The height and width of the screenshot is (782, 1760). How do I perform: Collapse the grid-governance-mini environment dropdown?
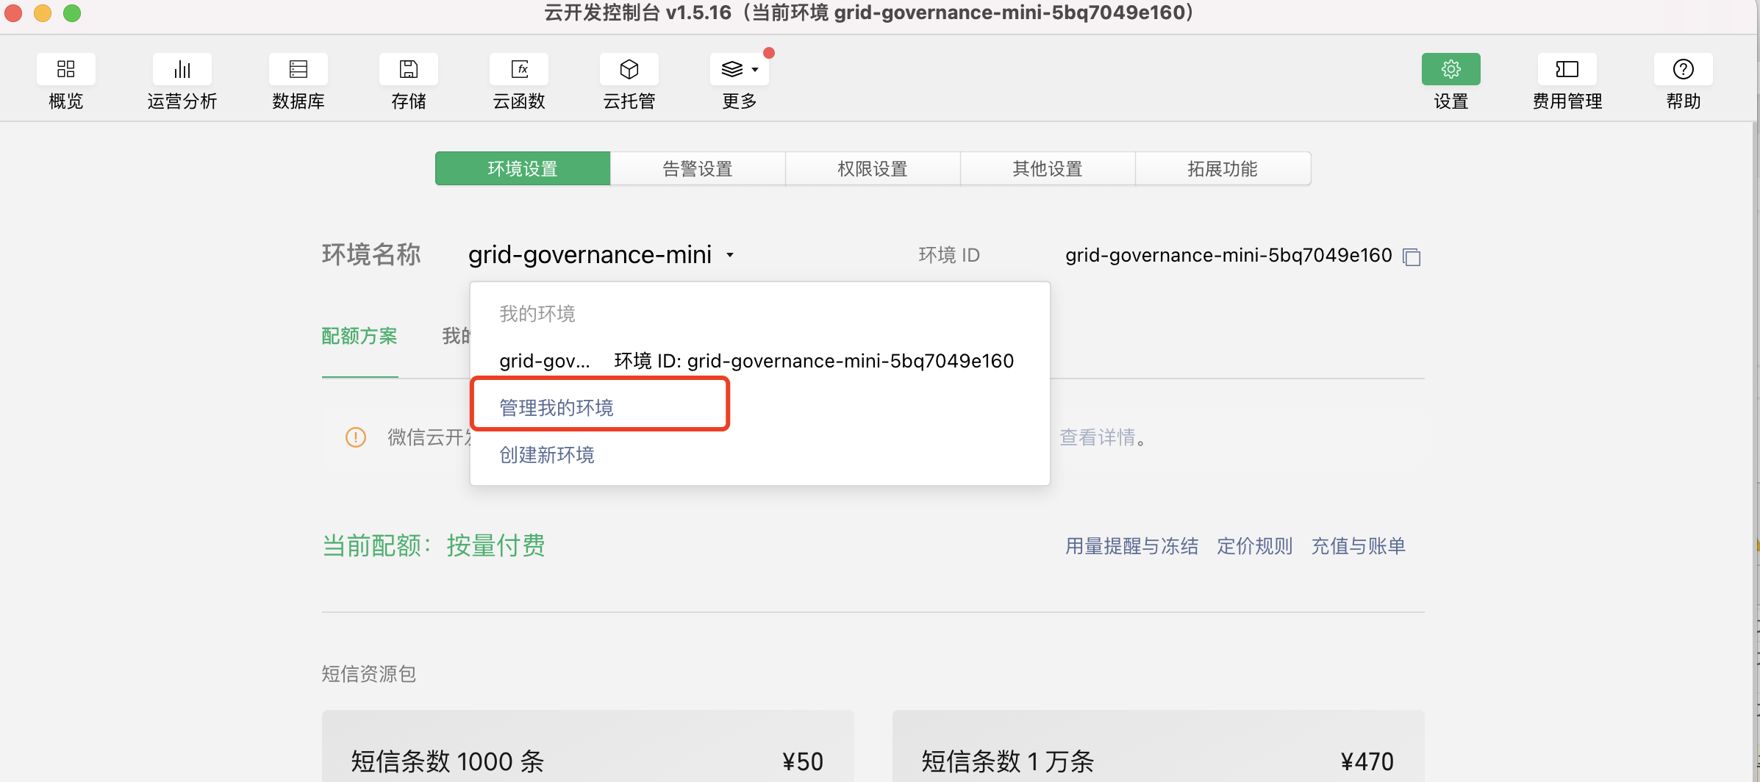(x=601, y=255)
